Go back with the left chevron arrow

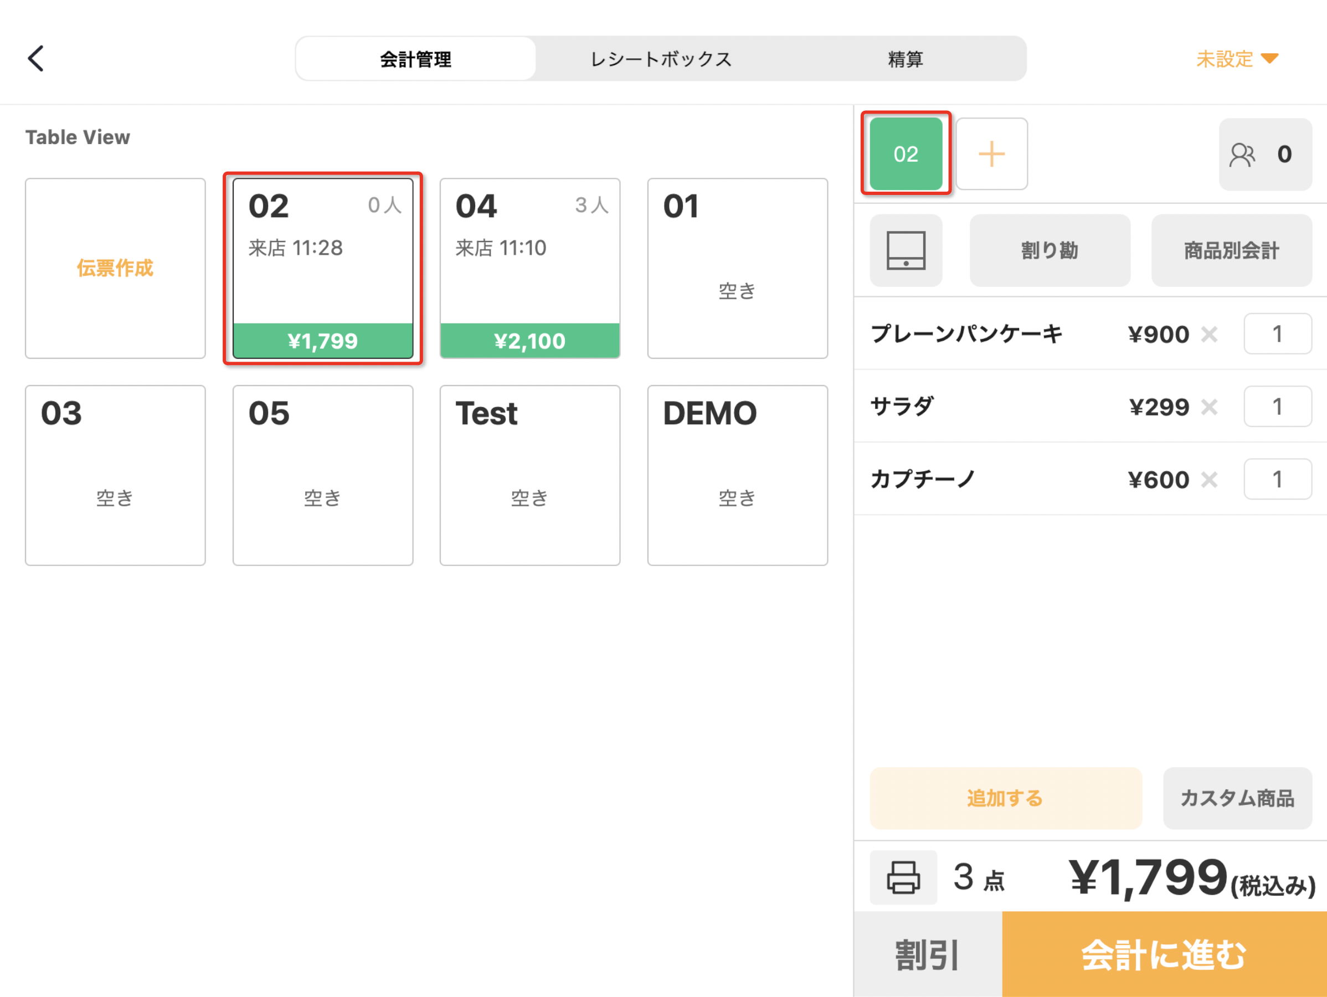point(36,59)
